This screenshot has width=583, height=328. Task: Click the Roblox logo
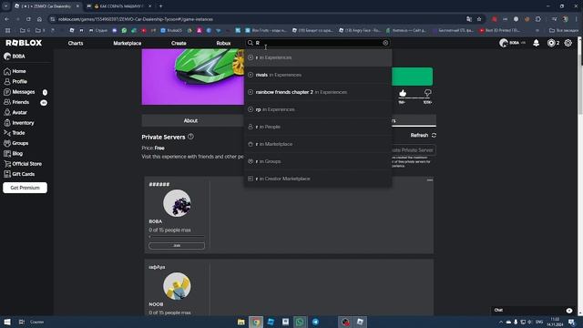click(x=24, y=43)
